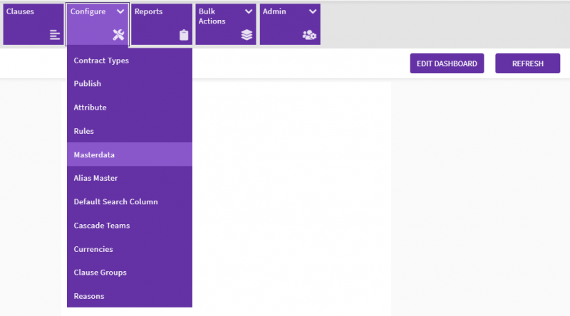Image resolution: width=570 pixels, height=316 pixels.
Task: Collapse the Configure dropdown chevron
Action: point(120,12)
